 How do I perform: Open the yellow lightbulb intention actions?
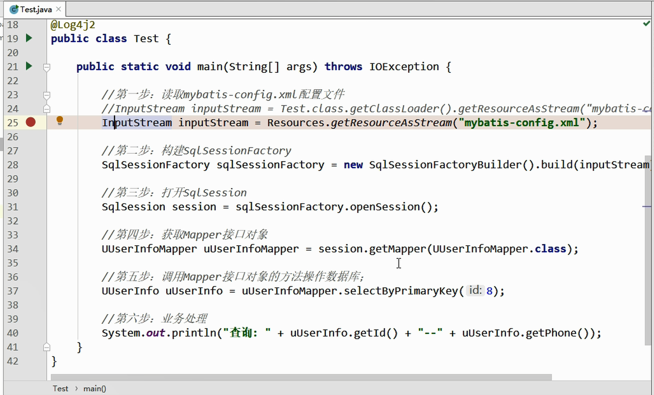click(59, 120)
